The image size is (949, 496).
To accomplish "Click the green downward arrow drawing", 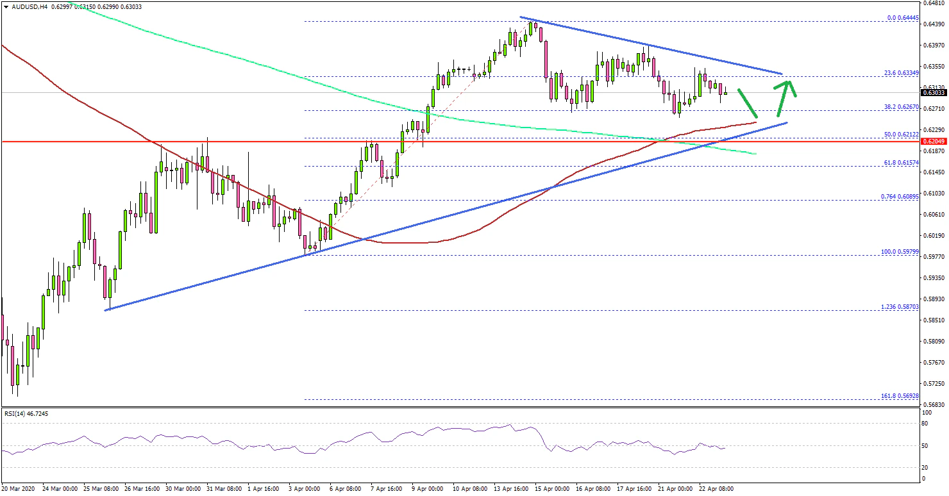I will [x=748, y=105].
